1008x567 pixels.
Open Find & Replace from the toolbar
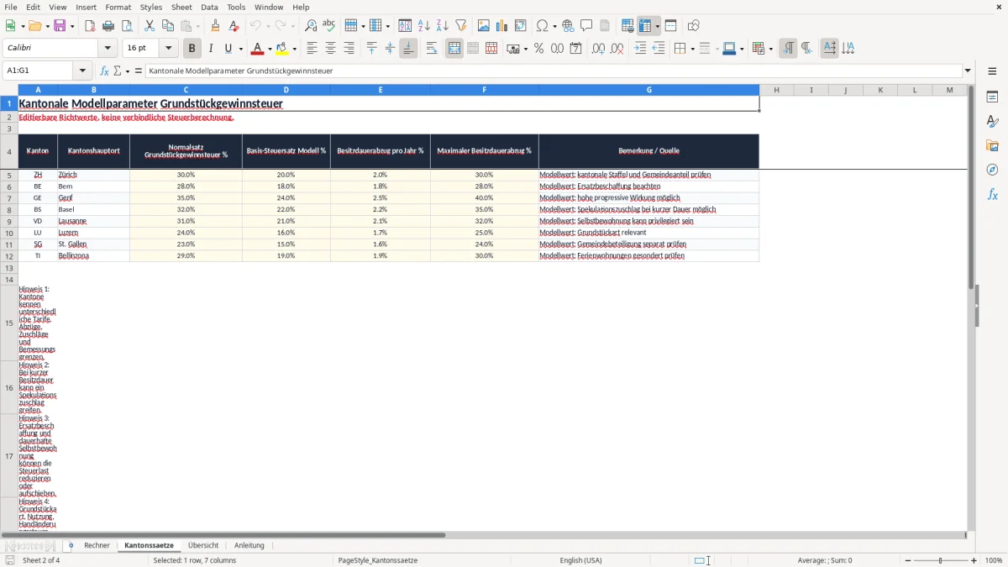310,26
